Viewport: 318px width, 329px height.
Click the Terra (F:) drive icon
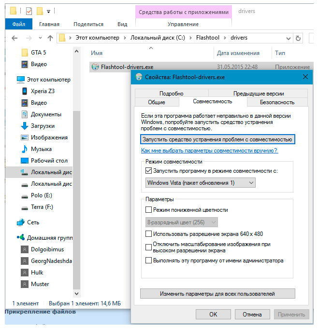(x=25, y=208)
